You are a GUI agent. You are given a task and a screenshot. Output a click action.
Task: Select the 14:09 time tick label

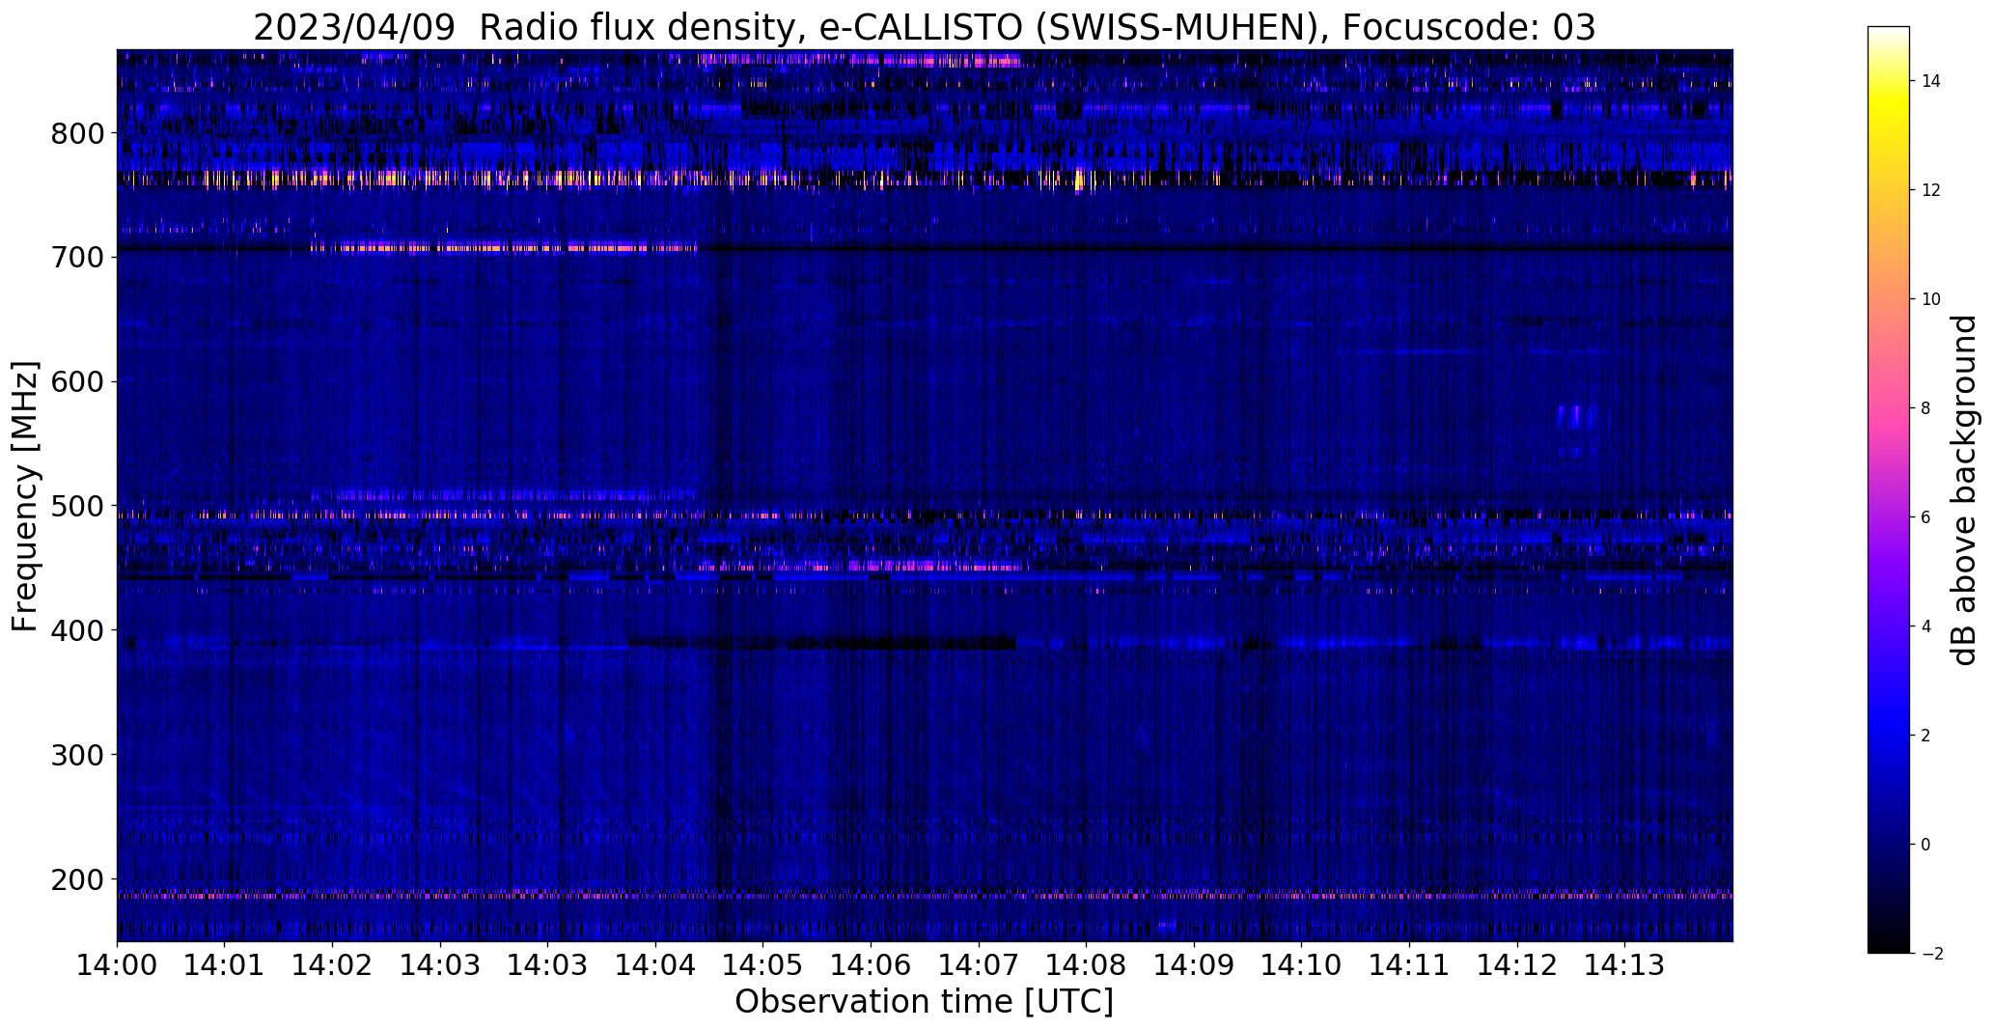coord(1194,964)
